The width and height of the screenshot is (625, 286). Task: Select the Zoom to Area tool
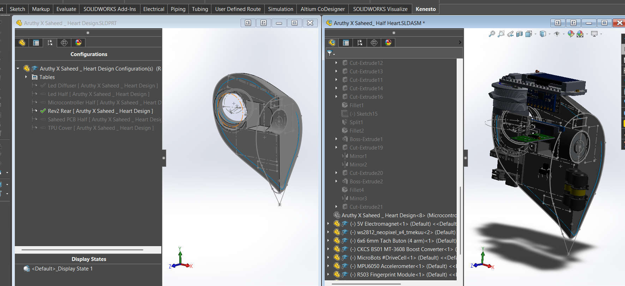coord(501,34)
